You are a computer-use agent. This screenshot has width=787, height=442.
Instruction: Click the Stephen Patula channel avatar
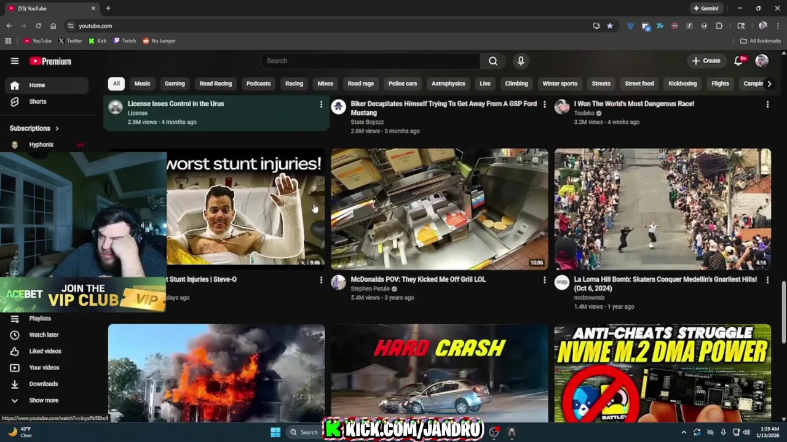coord(338,282)
